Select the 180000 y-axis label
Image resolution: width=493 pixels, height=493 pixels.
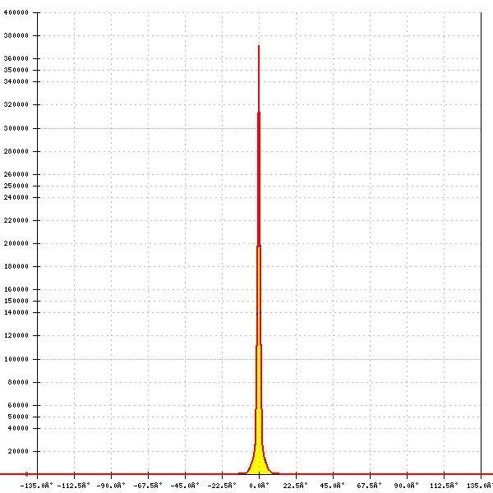point(16,266)
